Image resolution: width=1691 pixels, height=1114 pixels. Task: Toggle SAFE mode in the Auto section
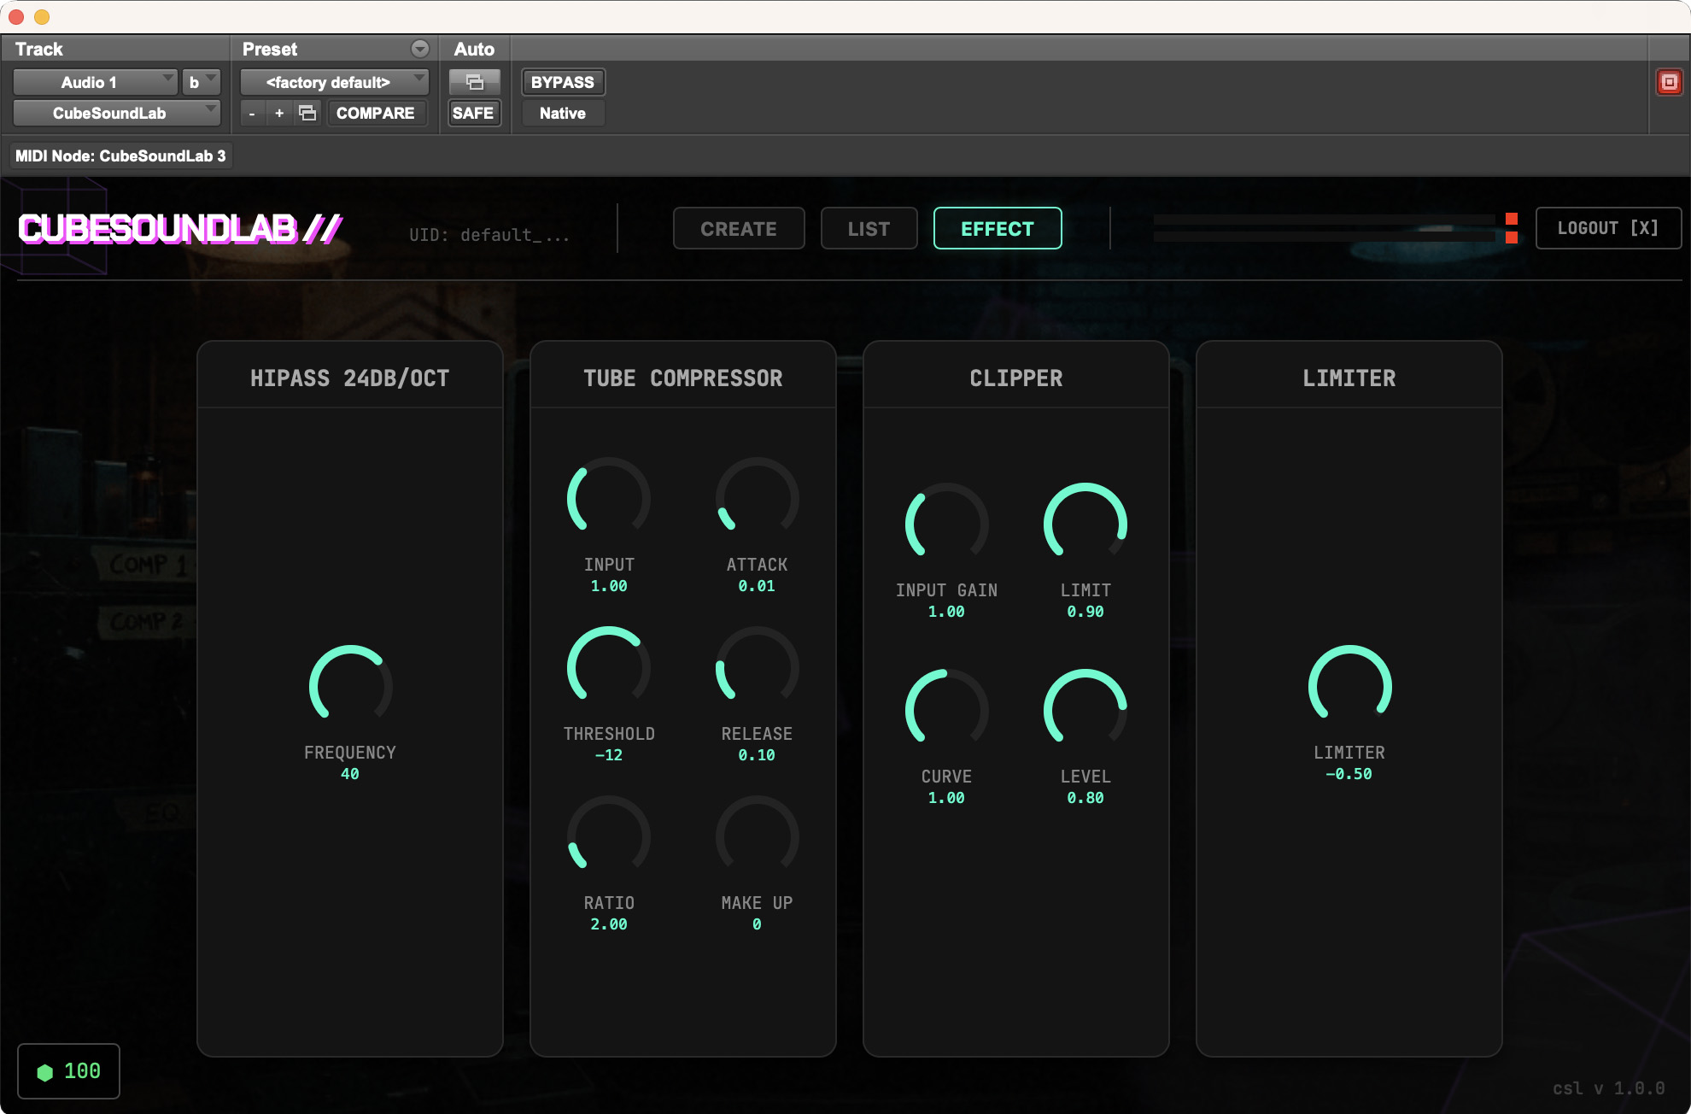[x=474, y=112]
